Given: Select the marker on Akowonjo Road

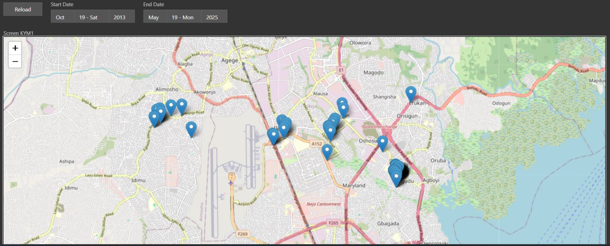Looking at the screenshot, I should tap(182, 106).
